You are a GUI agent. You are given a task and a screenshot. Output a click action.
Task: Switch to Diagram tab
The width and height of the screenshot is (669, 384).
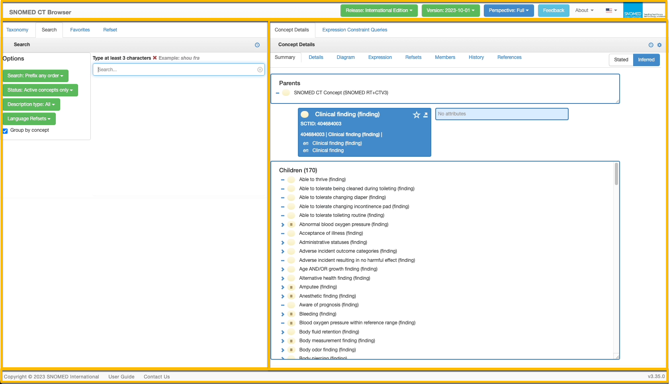coord(346,57)
